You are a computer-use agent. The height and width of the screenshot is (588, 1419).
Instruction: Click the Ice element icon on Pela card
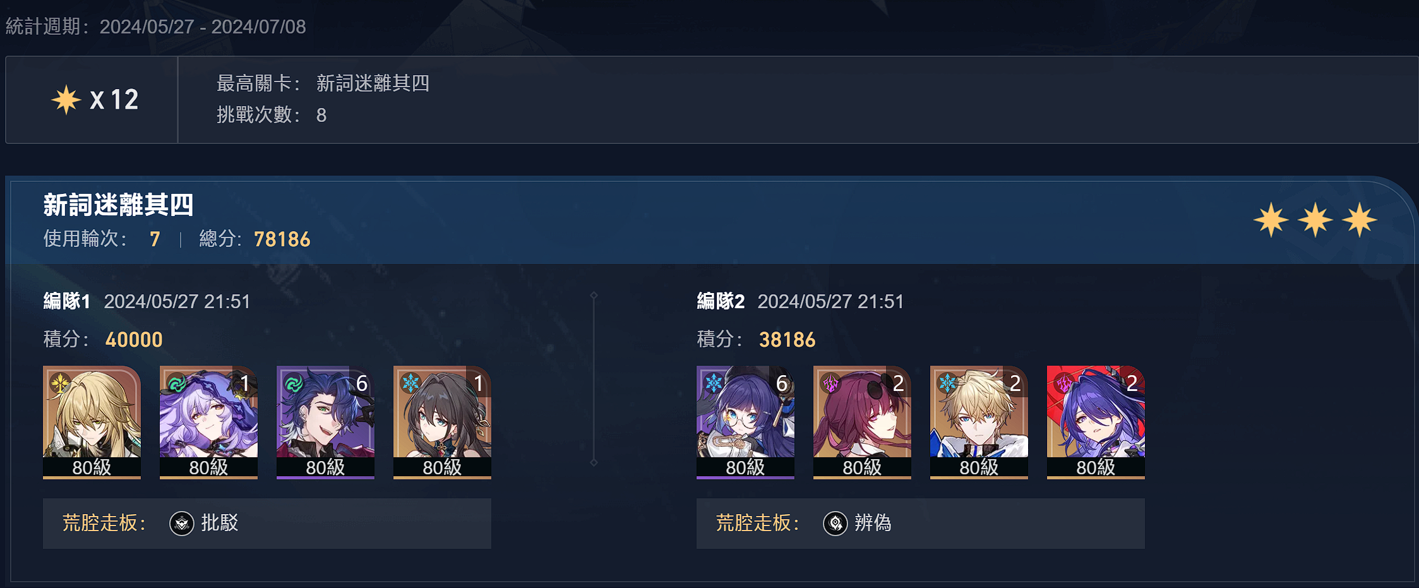point(714,383)
